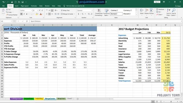
Task: Click the Borders button
Action: click(x=32, y=14)
